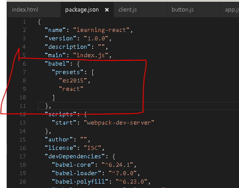The image size is (239, 188).
Task: Place cursor on "learning-react" value
Action: [x=101, y=30]
